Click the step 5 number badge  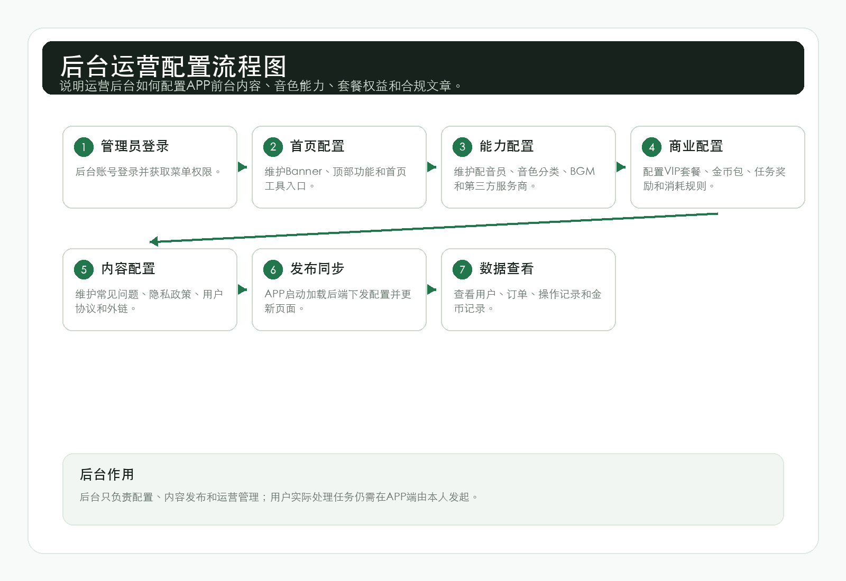point(84,269)
